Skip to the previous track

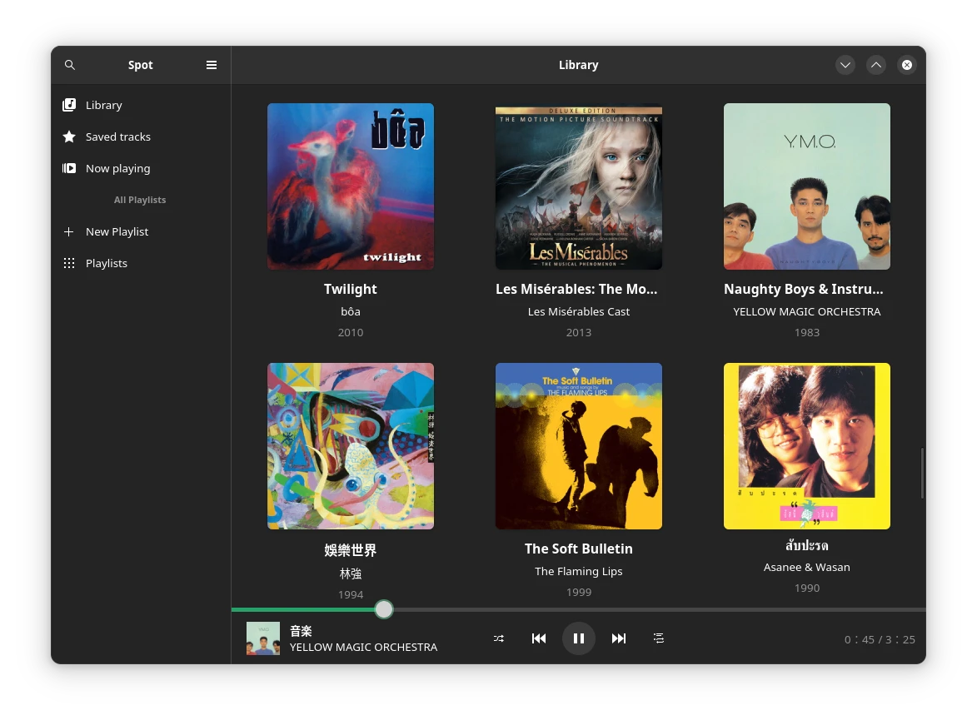(x=539, y=638)
